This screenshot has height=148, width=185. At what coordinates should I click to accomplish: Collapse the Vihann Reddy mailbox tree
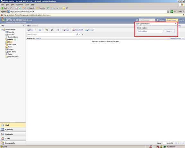pyautogui.click(x=2, y=30)
